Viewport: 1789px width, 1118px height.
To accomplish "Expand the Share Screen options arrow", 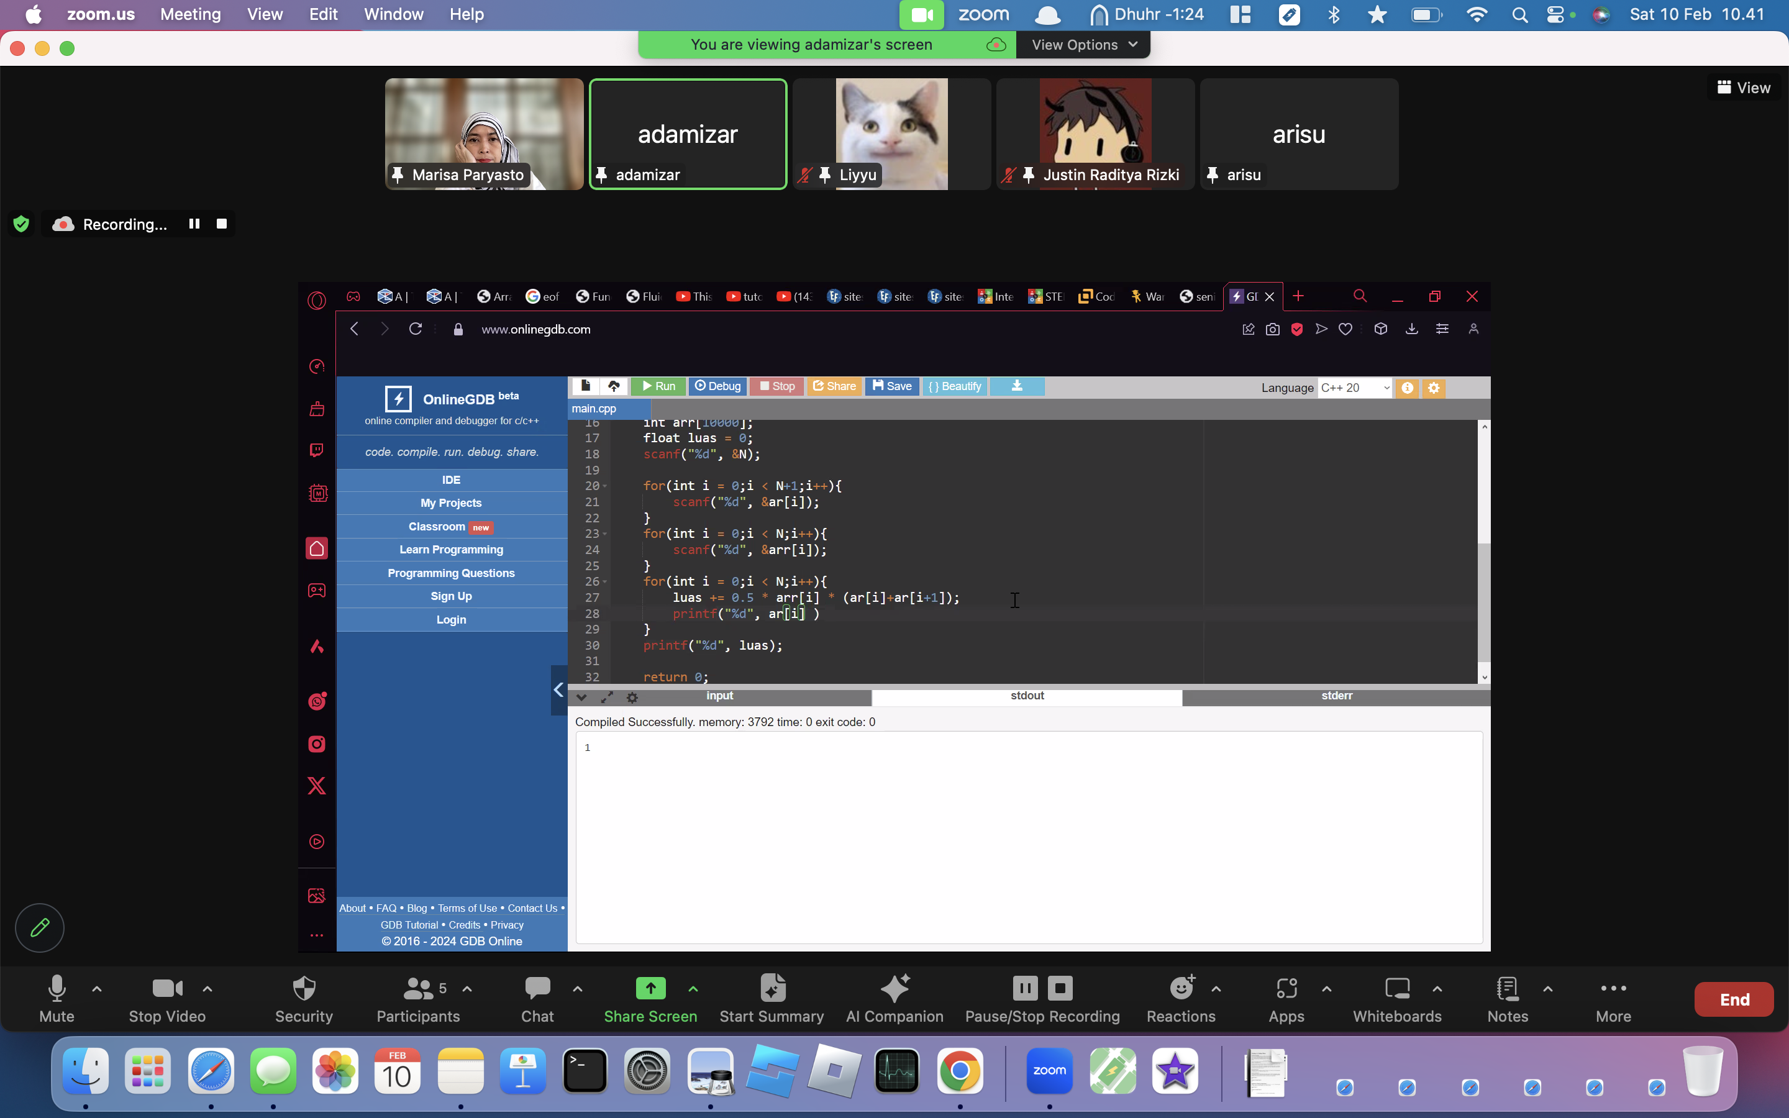I will click(693, 989).
